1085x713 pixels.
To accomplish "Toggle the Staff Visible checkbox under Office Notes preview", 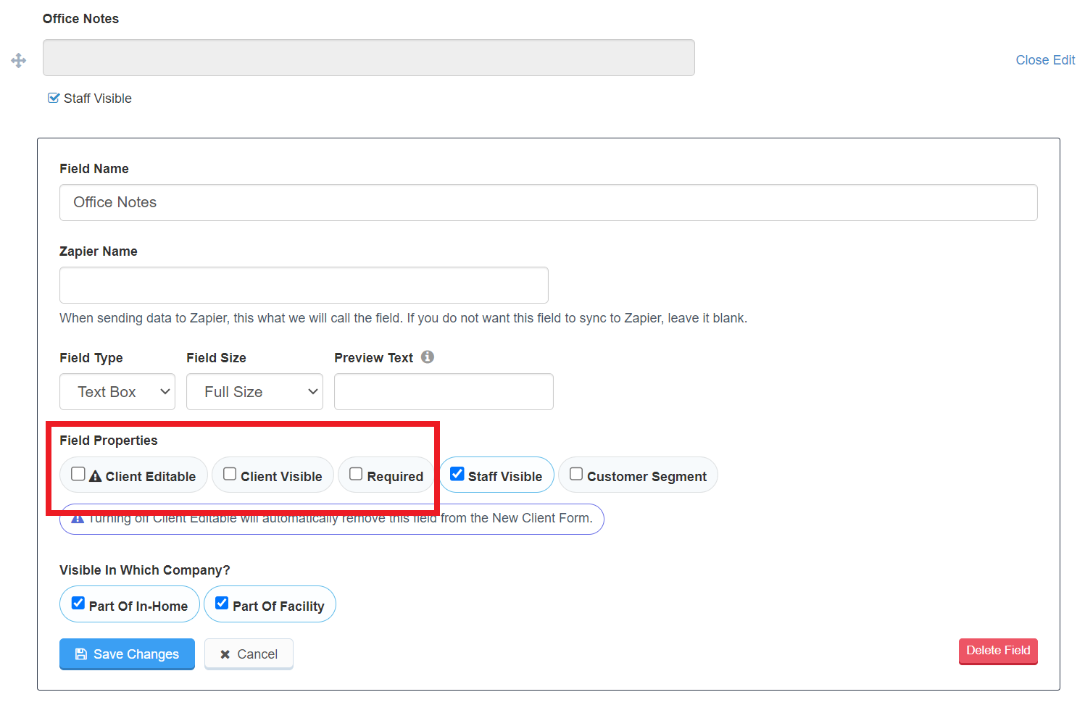I will (x=54, y=98).
